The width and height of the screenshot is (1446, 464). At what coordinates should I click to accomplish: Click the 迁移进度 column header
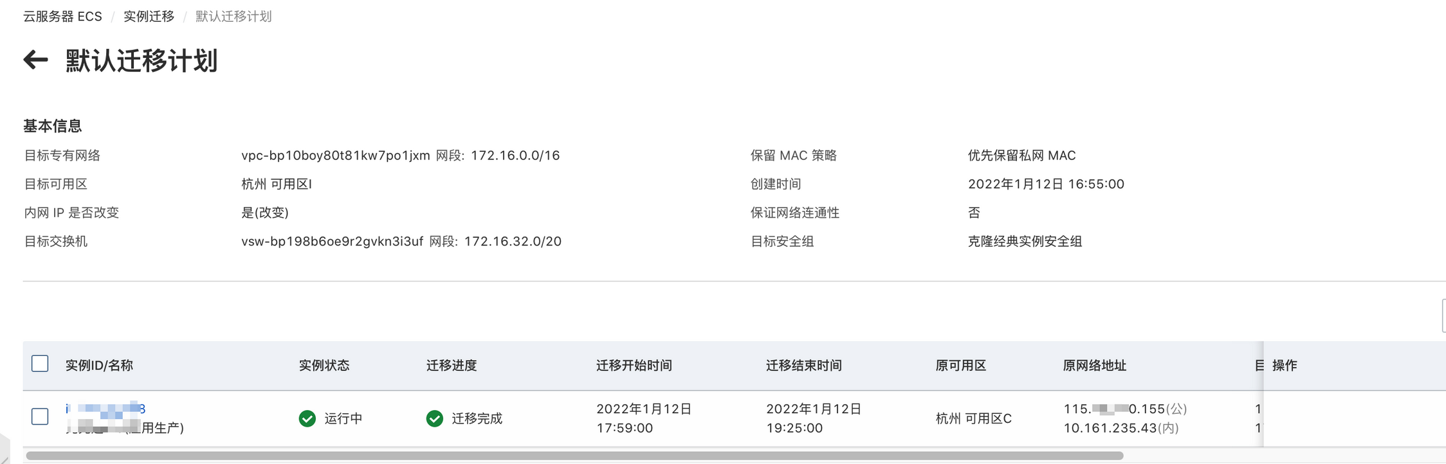pos(452,366)
